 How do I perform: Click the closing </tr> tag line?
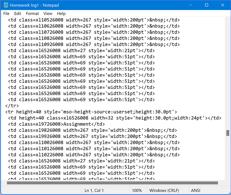pos(12,106)
